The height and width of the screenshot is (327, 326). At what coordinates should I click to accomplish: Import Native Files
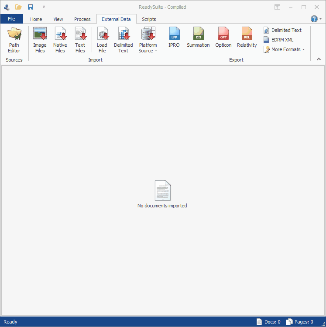point(60,40)
